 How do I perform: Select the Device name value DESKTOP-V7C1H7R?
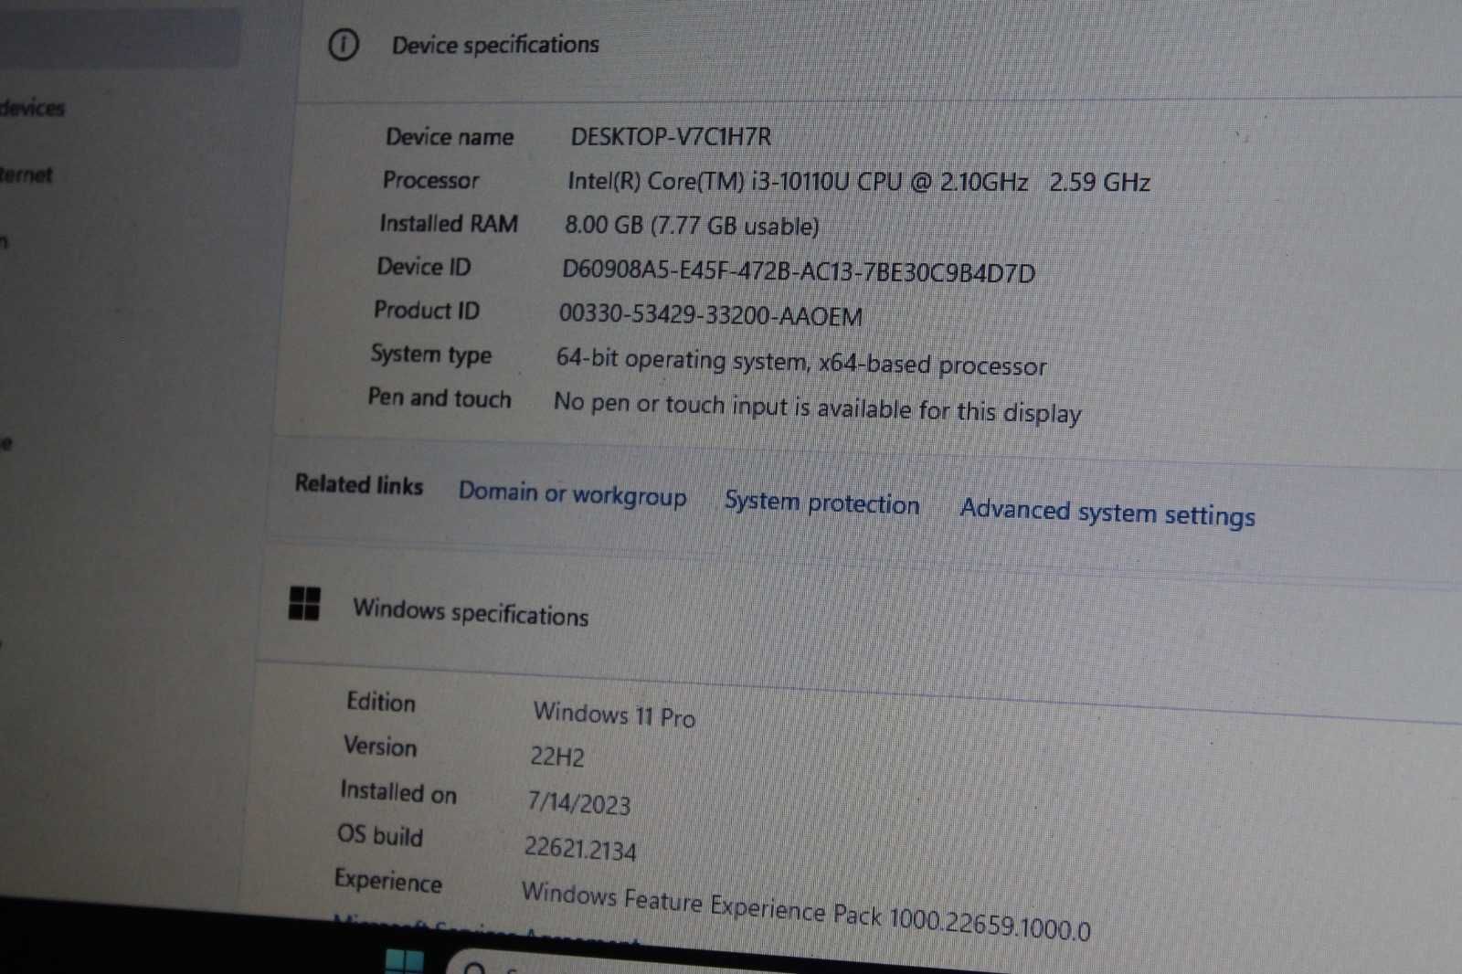[x=671, y=137]
